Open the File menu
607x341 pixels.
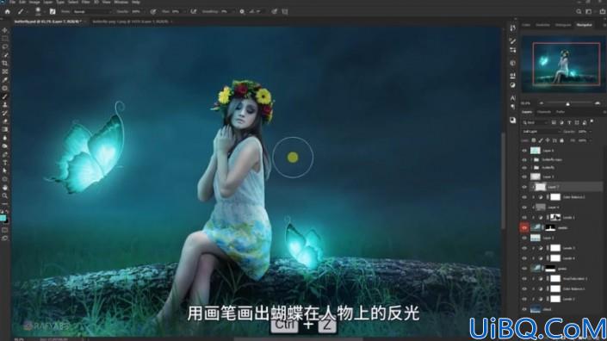[12, 2]
